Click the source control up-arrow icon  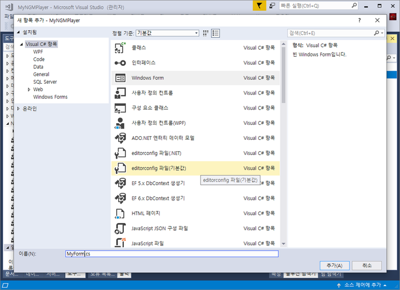point(339,286)
